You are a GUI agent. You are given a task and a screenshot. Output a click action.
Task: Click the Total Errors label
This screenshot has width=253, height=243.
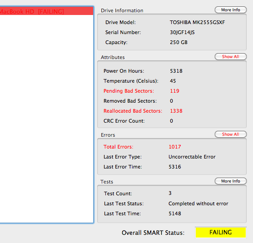pyautogui.click(x=119, y=147)
